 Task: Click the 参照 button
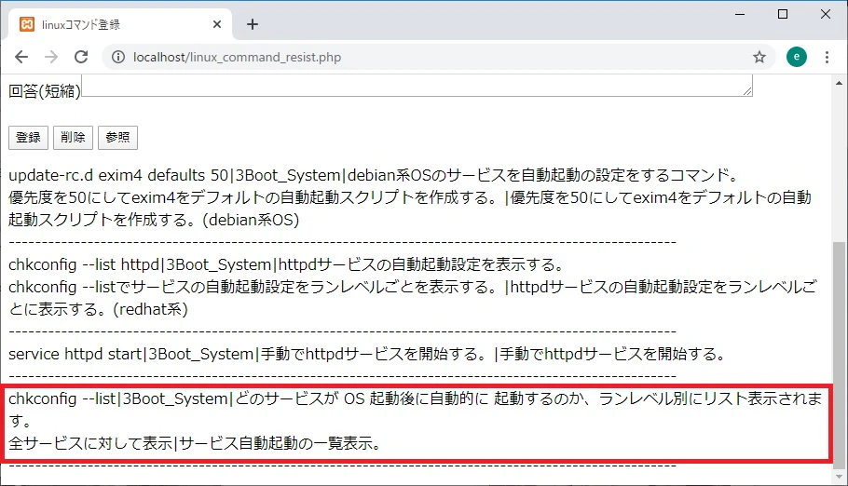click(x=118, y=137)
